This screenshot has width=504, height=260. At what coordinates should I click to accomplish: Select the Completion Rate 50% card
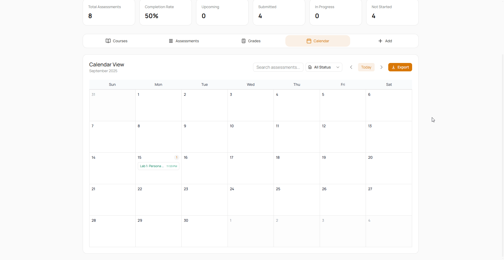(166, 12)
